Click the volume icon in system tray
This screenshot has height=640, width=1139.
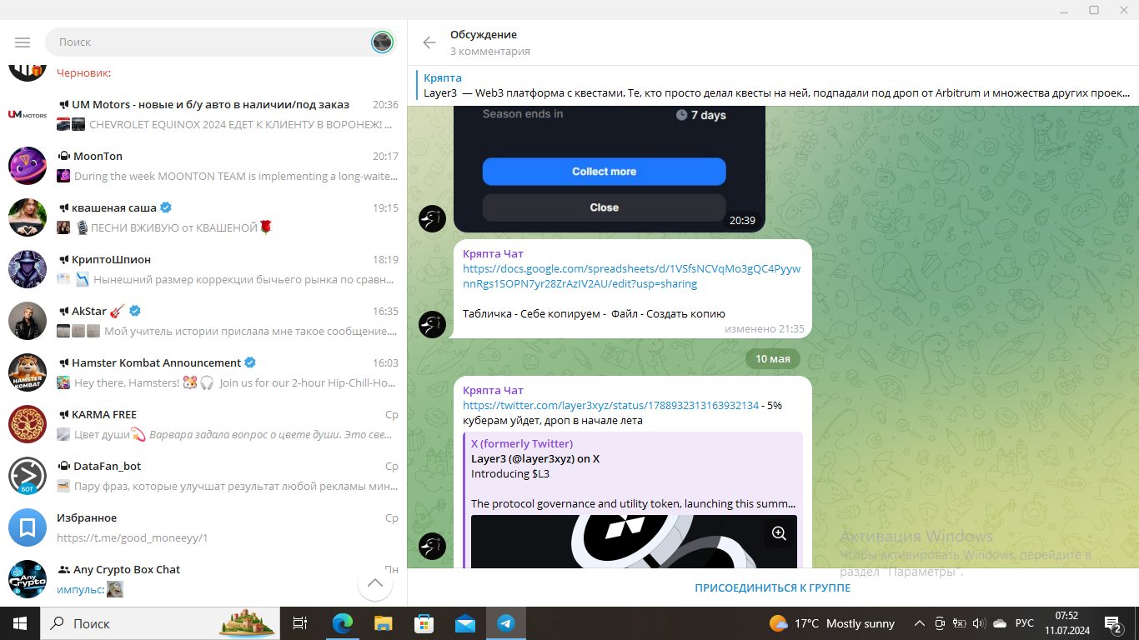point(979,623)
